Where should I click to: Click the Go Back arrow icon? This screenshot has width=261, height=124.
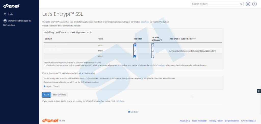(x=129, y=112)
